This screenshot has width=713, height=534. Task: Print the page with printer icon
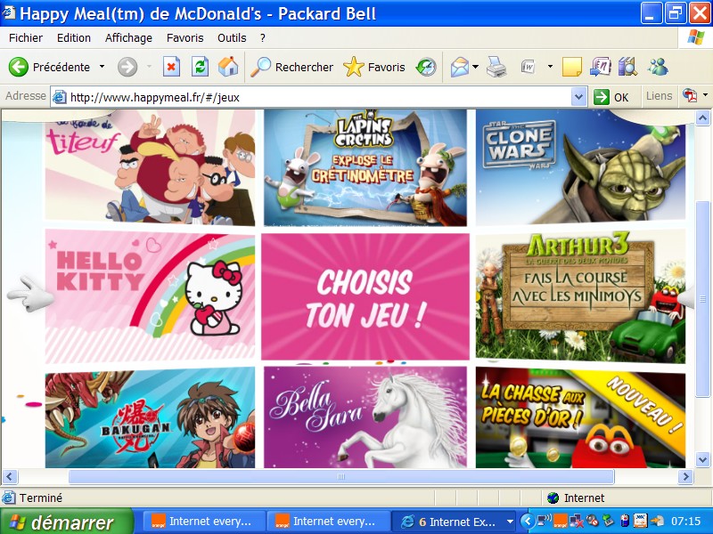(496, 68)
